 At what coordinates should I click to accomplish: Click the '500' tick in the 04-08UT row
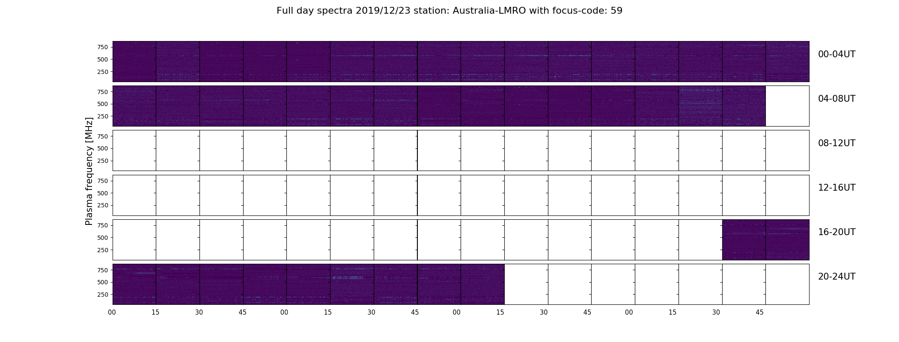(x=103, y=104)
